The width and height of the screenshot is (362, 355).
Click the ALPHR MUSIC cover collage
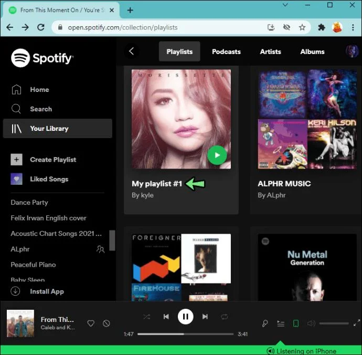(x=307, y=119)
